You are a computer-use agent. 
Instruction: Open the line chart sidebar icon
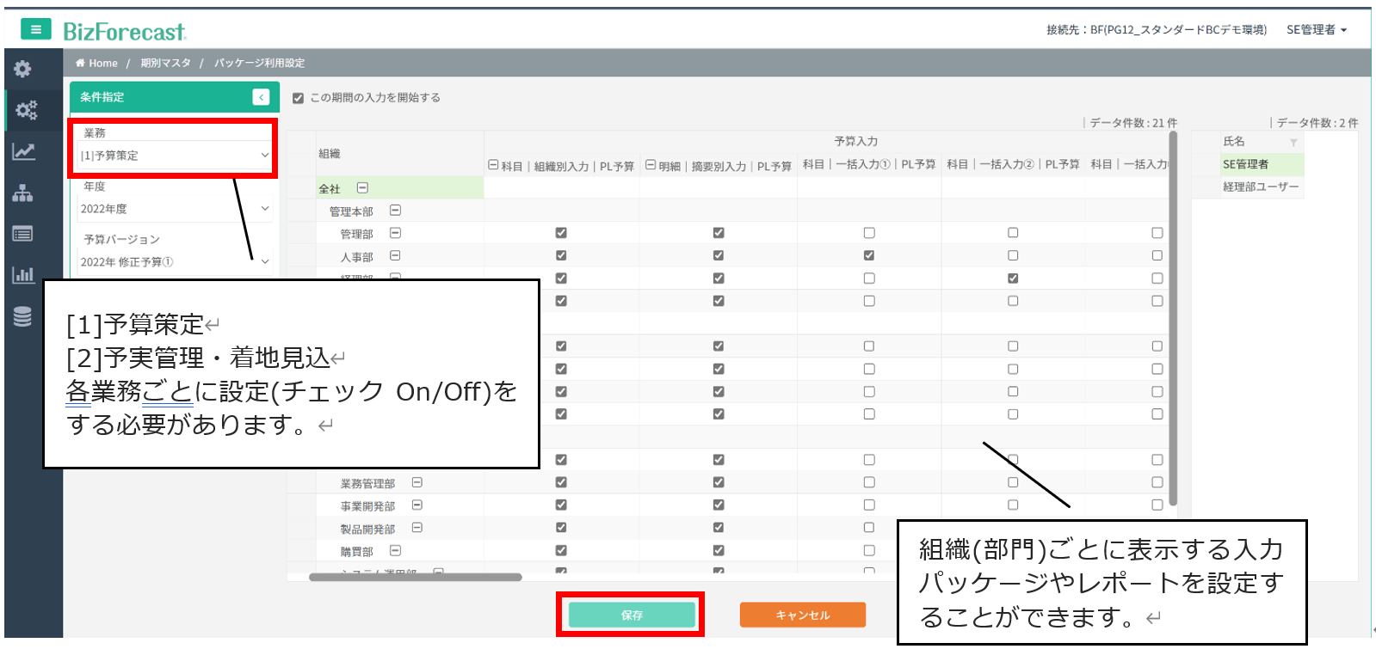point(23,152)
